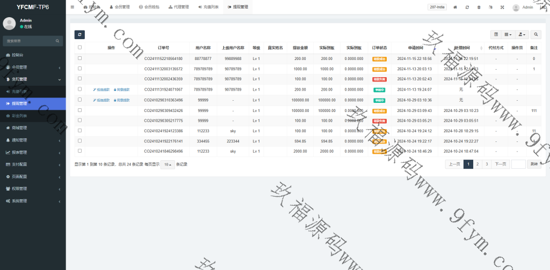Click the dark refresh button above the table

pyautogui.click(x=79, y=34)
